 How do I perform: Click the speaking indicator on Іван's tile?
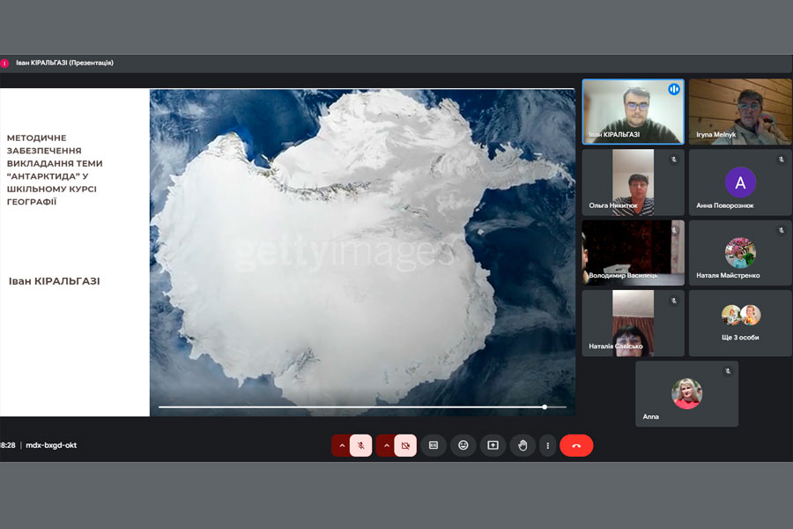(674, 90)
